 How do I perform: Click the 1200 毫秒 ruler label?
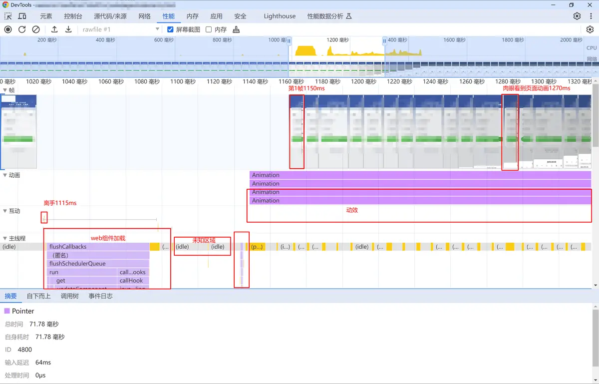[364, 81]
